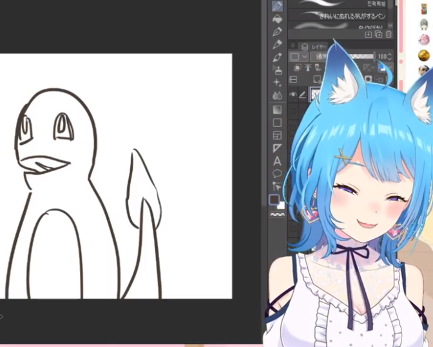Screen dimensions: 433x347
Task: Select the Correct line tool
Action: tap(277, 186)
